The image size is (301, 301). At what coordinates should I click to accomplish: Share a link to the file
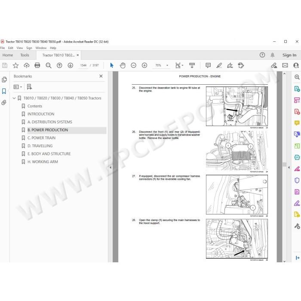coord(274,65)
